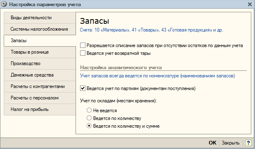Screen dimensions: 255x149
Task: Open the Товары в рознице tab
Action: tap(40, 52)
